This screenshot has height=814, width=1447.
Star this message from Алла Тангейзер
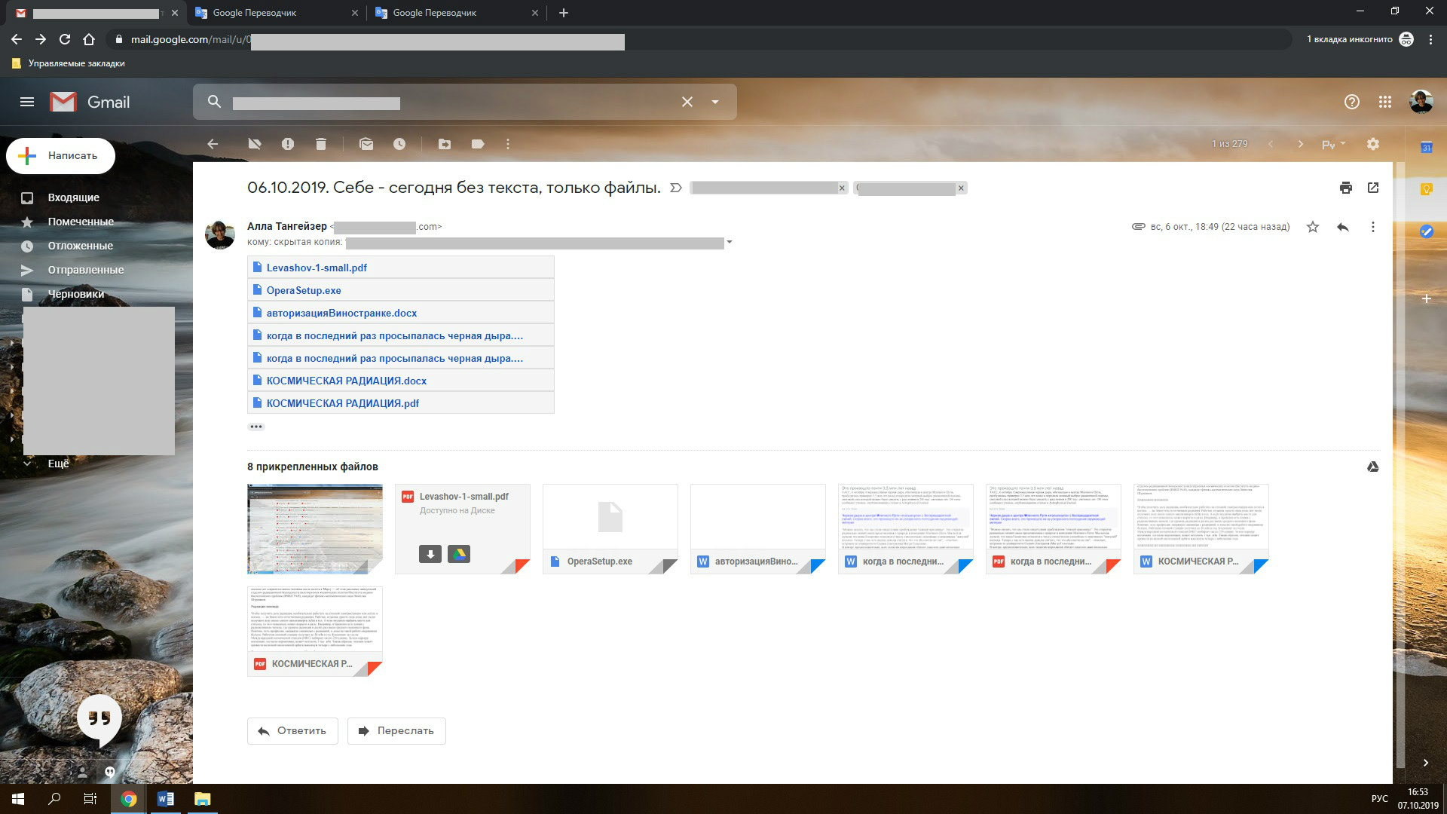click(x=1313, y=227)
